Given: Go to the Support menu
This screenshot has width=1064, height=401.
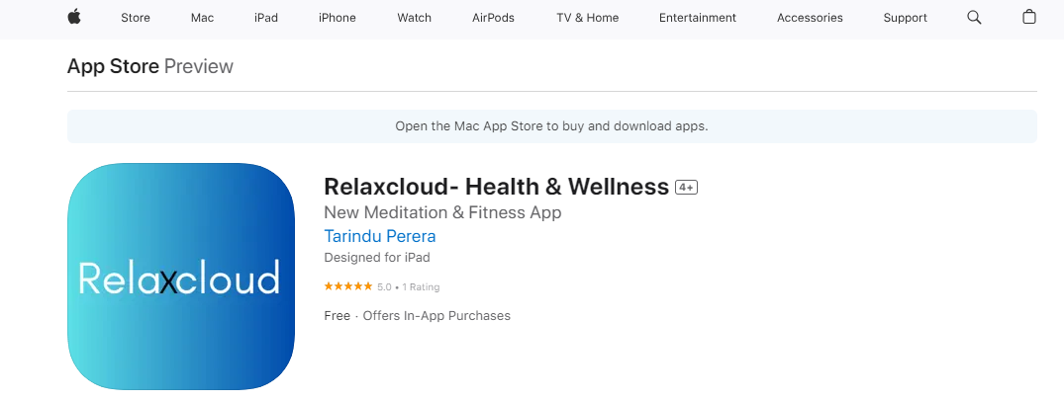Looking at the screenshot, I should (x=906, y=18).
